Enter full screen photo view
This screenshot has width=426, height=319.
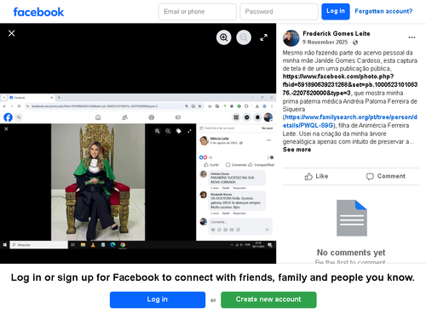coord(263,37)
